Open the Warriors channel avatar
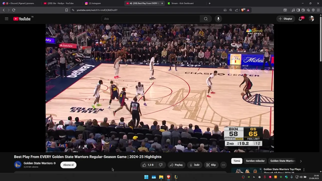 (x=18, y=165)
